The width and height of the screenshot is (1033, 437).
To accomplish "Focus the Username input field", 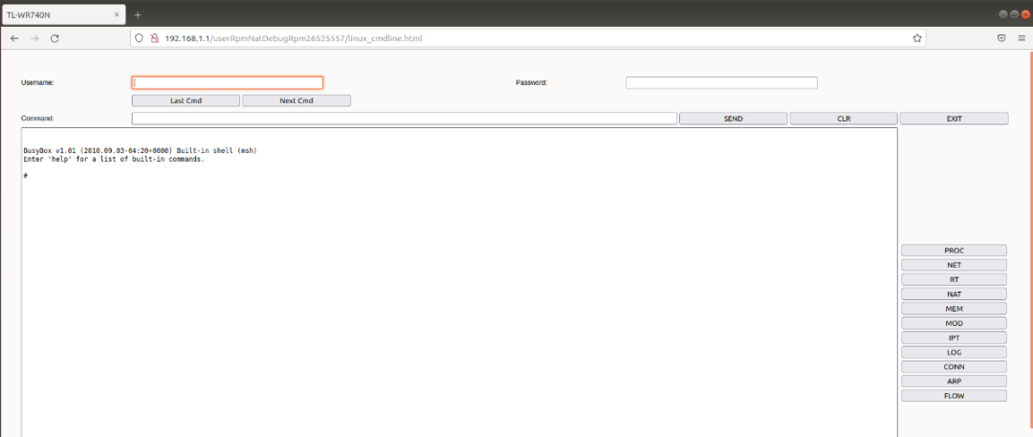I will (x=228, y=83).
